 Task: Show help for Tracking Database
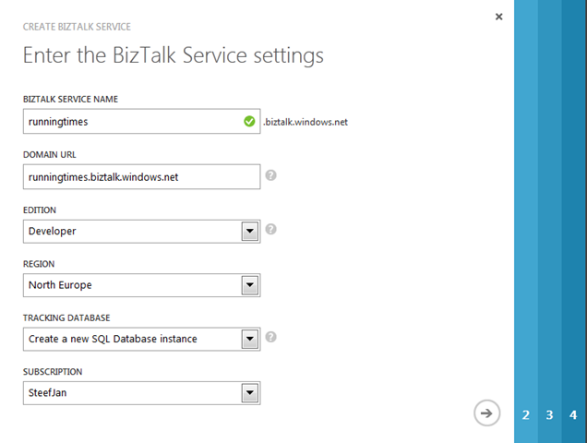pyautogui.click(x=271, y=337)
